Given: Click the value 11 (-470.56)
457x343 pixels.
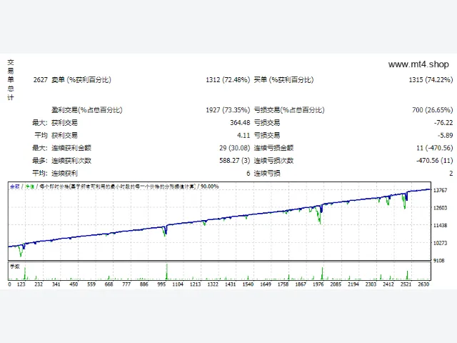Looking at the screenshot, I should [435, 148].
